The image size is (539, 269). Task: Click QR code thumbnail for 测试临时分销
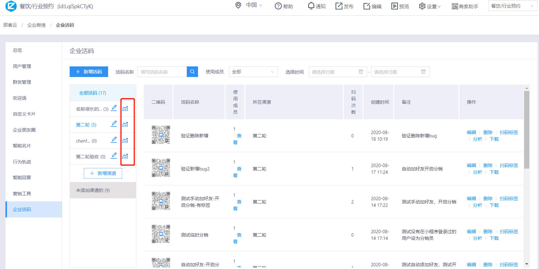click(x=161, y=234)
